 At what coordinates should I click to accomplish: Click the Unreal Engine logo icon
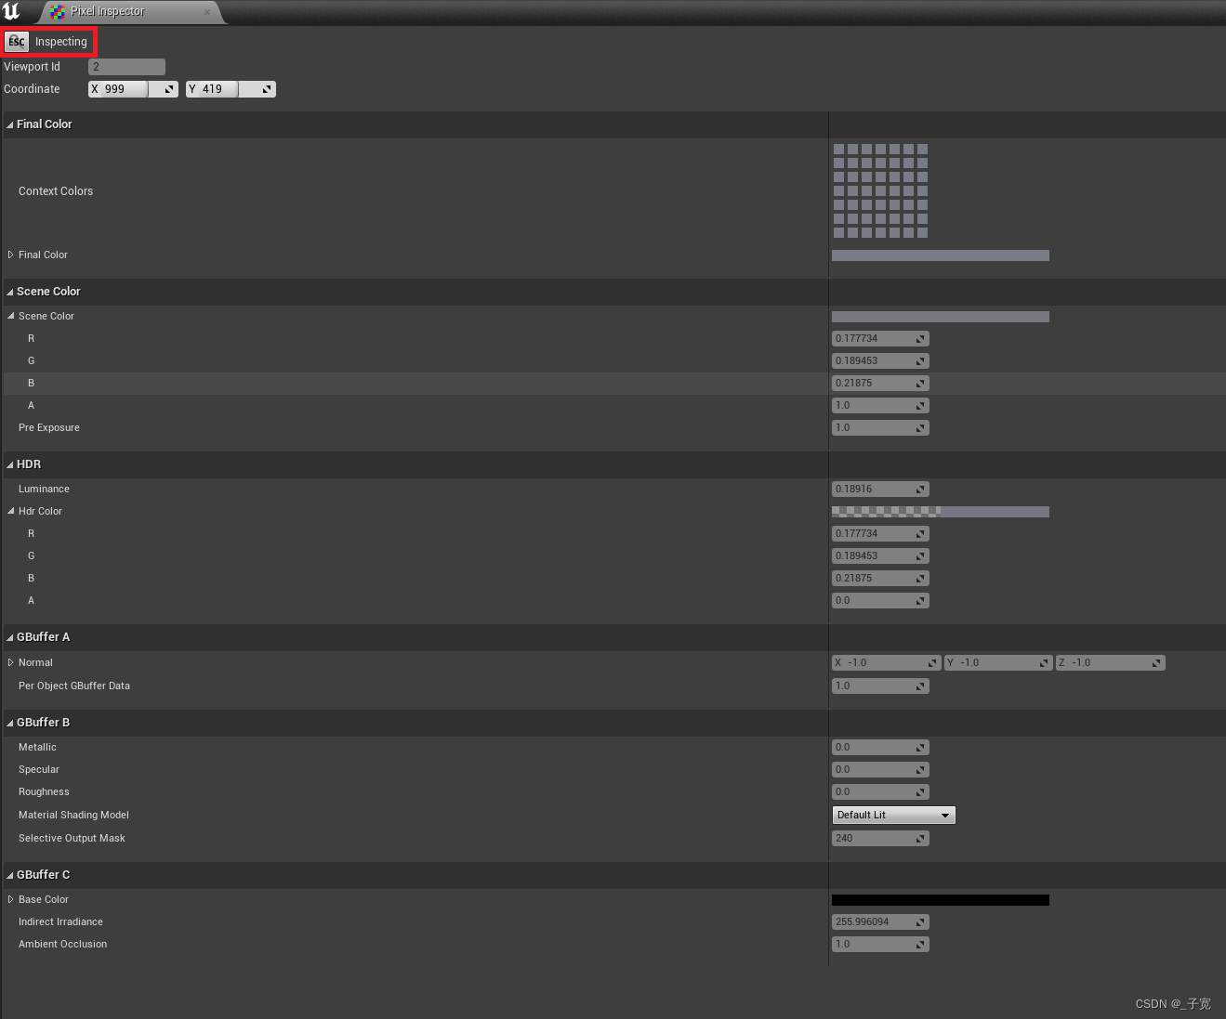[11, 11]
